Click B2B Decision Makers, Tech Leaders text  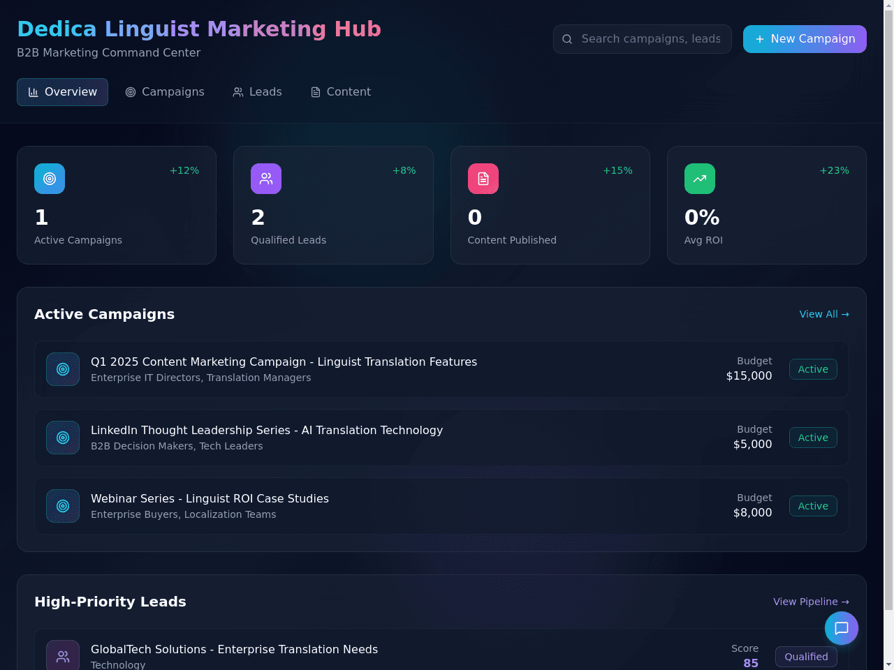point(177,446)
